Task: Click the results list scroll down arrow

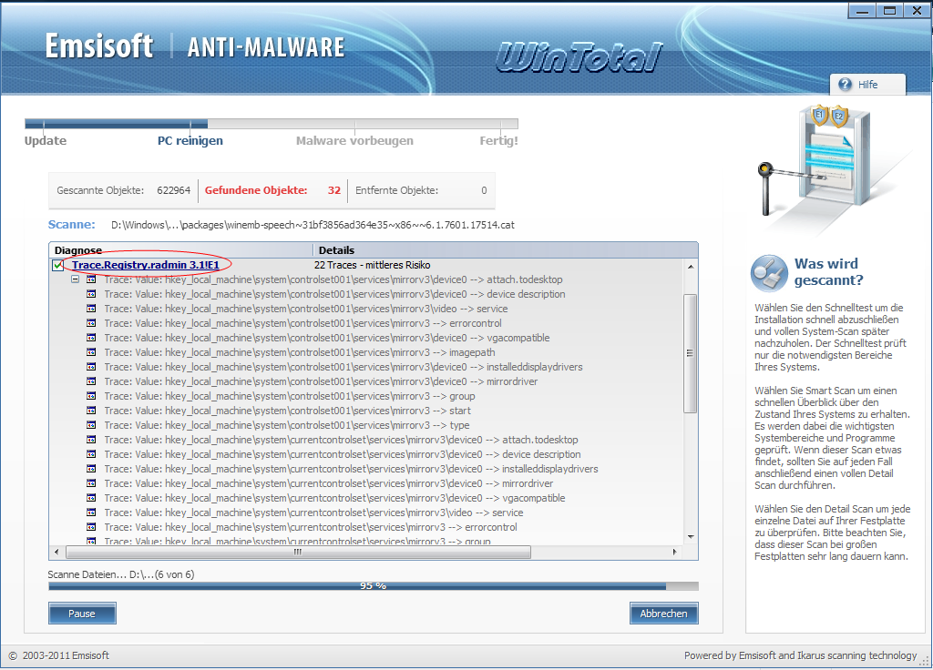Action: tap(691, 537)
